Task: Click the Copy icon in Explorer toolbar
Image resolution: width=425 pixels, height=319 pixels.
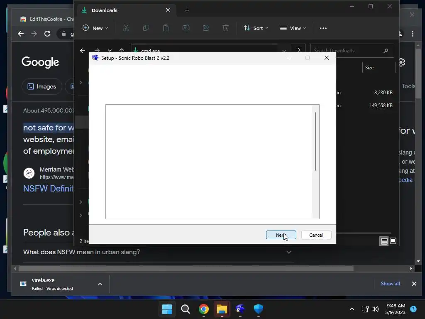Action: coord(146,28)
